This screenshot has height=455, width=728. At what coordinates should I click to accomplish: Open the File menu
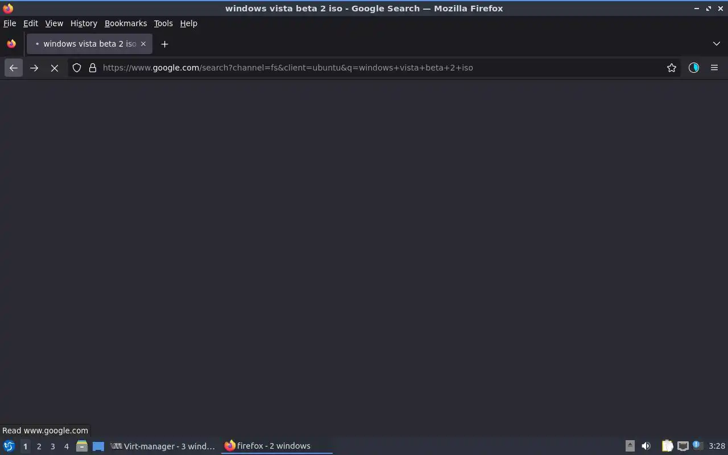tap(10, 23)
